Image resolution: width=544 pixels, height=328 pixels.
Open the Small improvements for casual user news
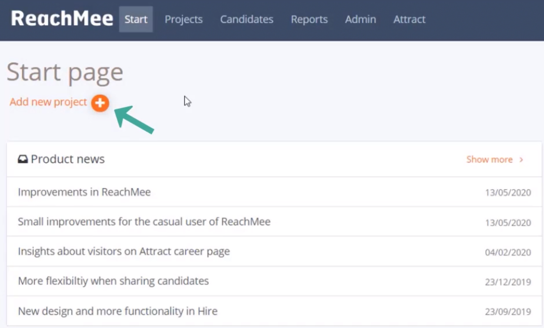click(x=144, y=222)
